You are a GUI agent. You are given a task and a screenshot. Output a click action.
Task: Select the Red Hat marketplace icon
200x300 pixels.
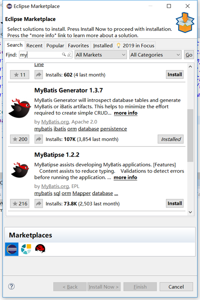coord(40,249)
